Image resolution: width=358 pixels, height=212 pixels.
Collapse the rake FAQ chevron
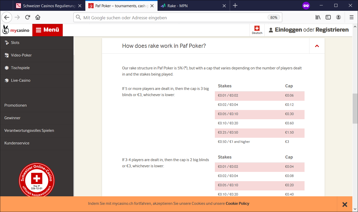[317, 46]
